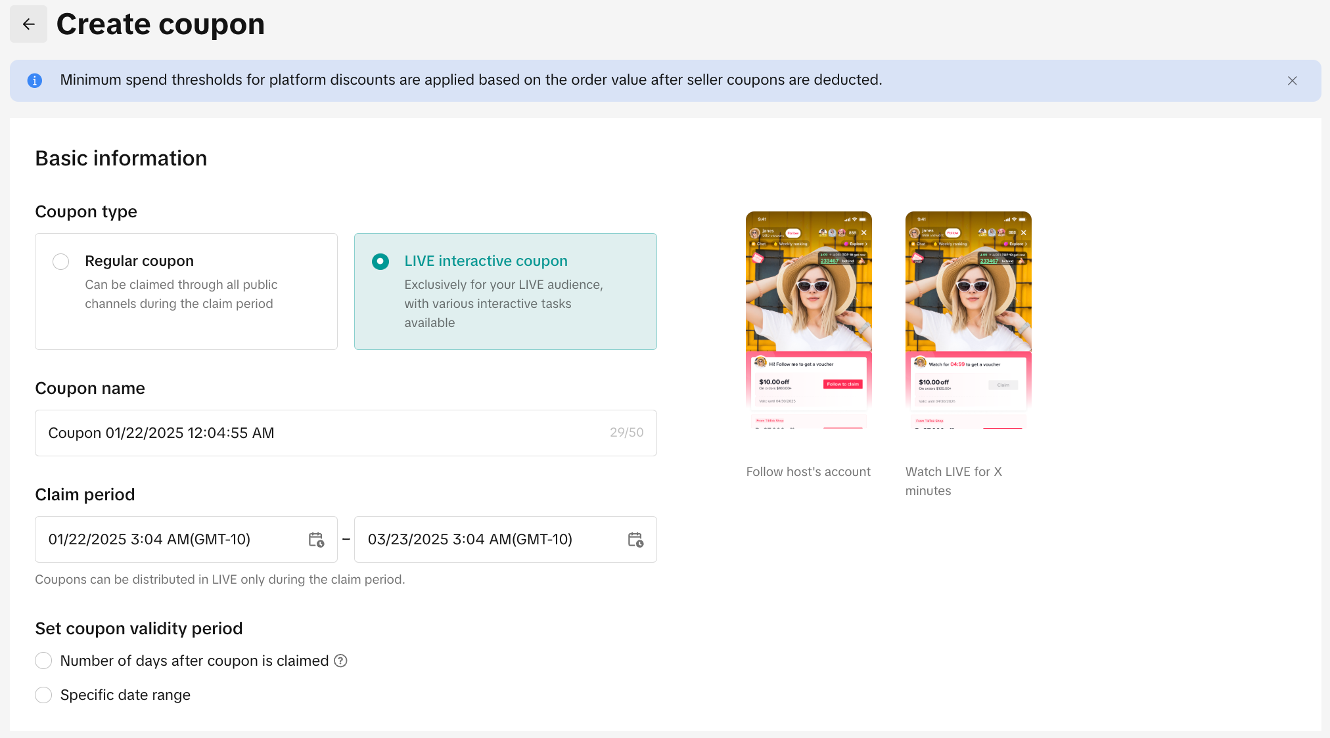Screen dimensions: 1330x738
Task: Click the Follow host's account caption
Action: click(x=808, y=472)
